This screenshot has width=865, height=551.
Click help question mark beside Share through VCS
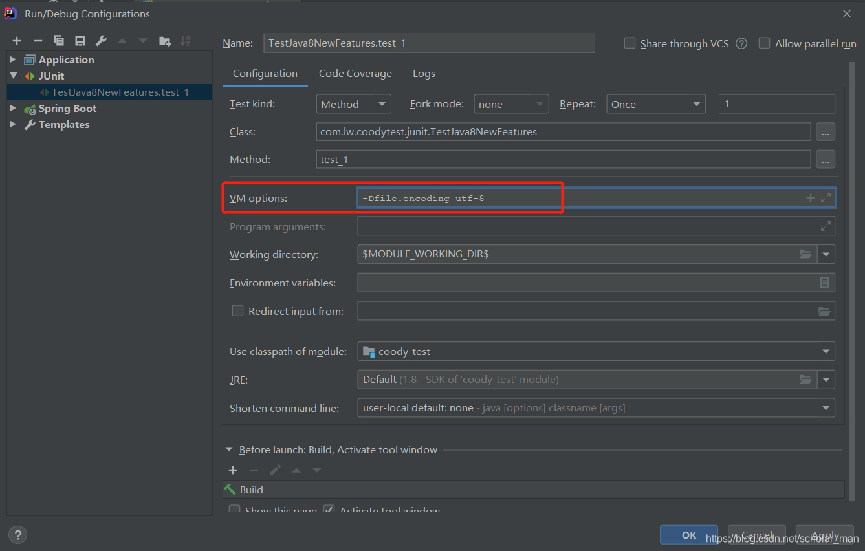point(741,43)
